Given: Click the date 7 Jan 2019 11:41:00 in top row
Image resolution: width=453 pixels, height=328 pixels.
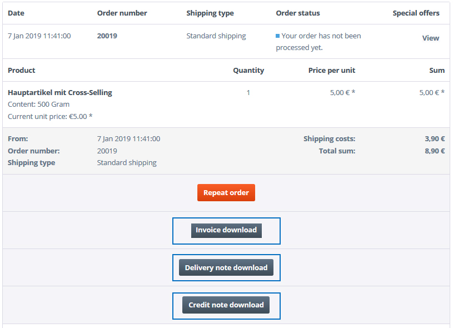Looking at the screenshot, I should pyautogui.click(x=39, y=36).
